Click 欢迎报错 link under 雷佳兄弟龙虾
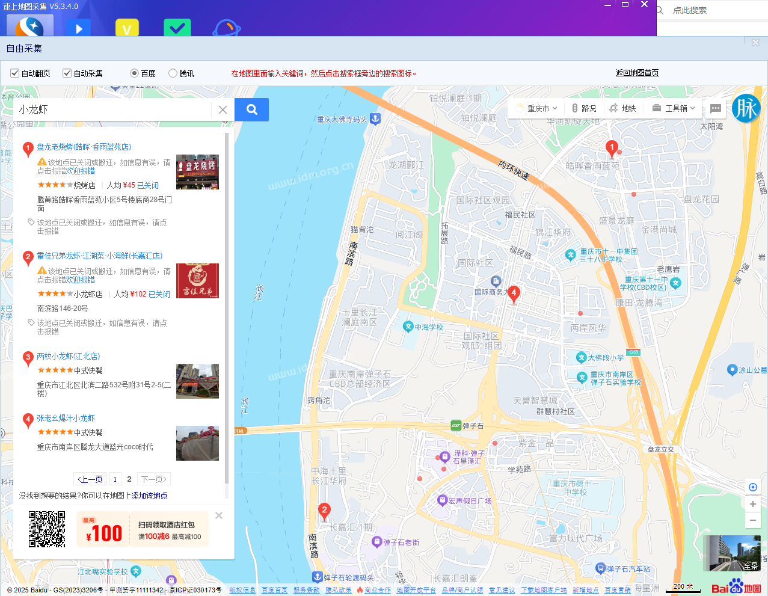This screenshot has height=596, width=768. [81, 280]
